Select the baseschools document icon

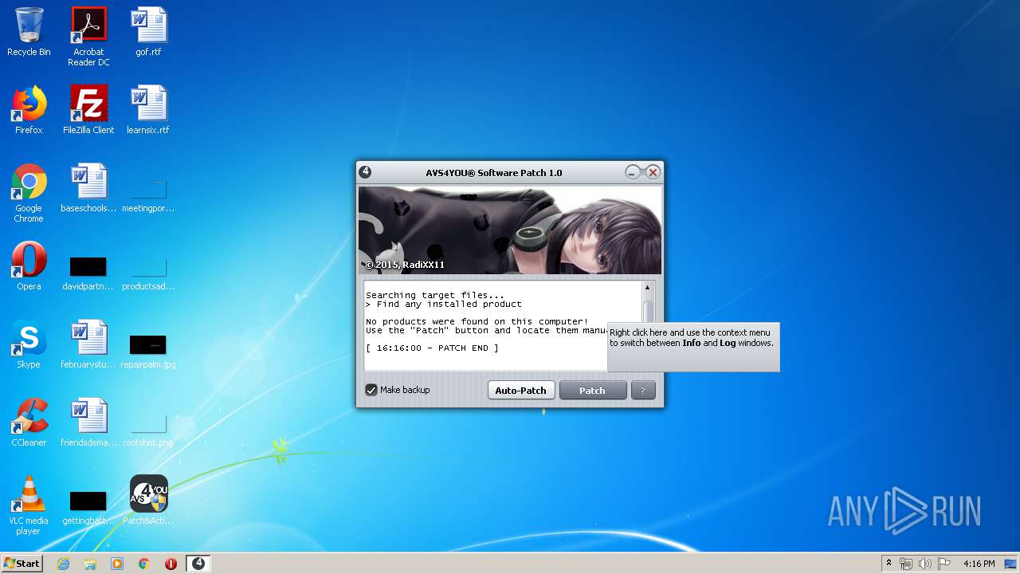pyautogui.click(x=88, y=188)
